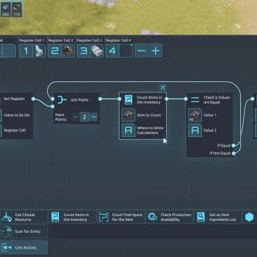Add Scan for Entity instruction
The image size is (257, 257).
tap(24, 231)
